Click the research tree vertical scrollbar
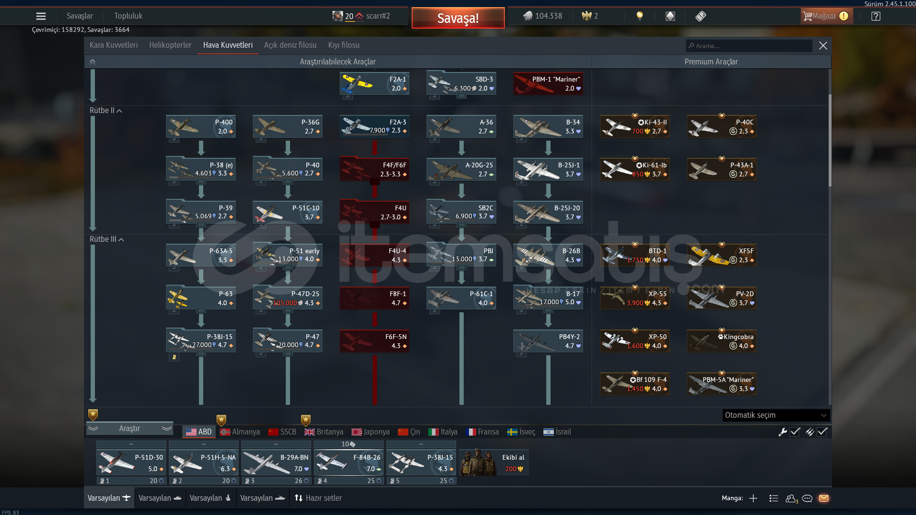 (830, 141)
